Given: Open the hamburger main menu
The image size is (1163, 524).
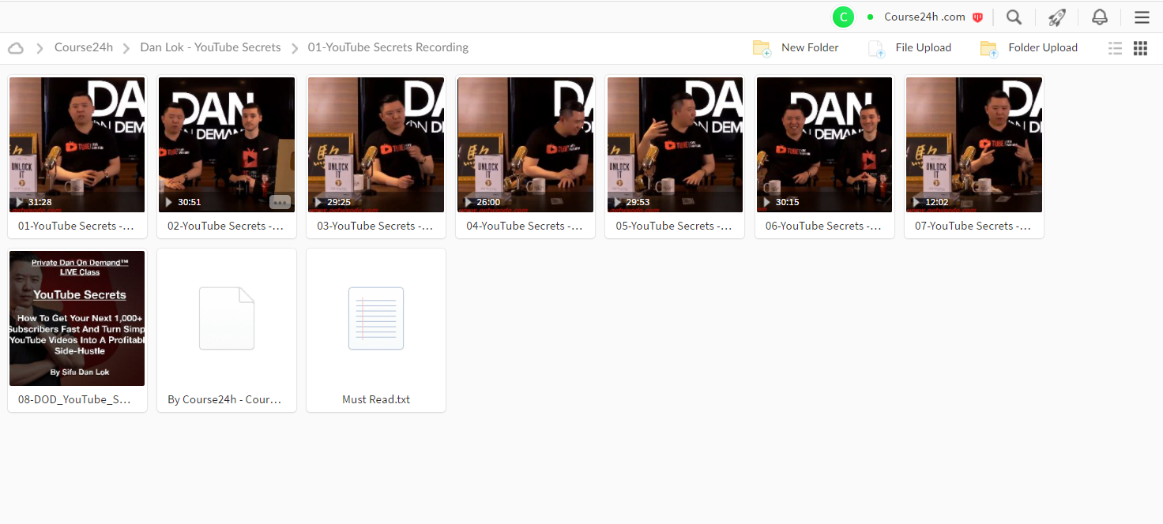Looking at the screenshot, I should click(x=1142, y=17).
